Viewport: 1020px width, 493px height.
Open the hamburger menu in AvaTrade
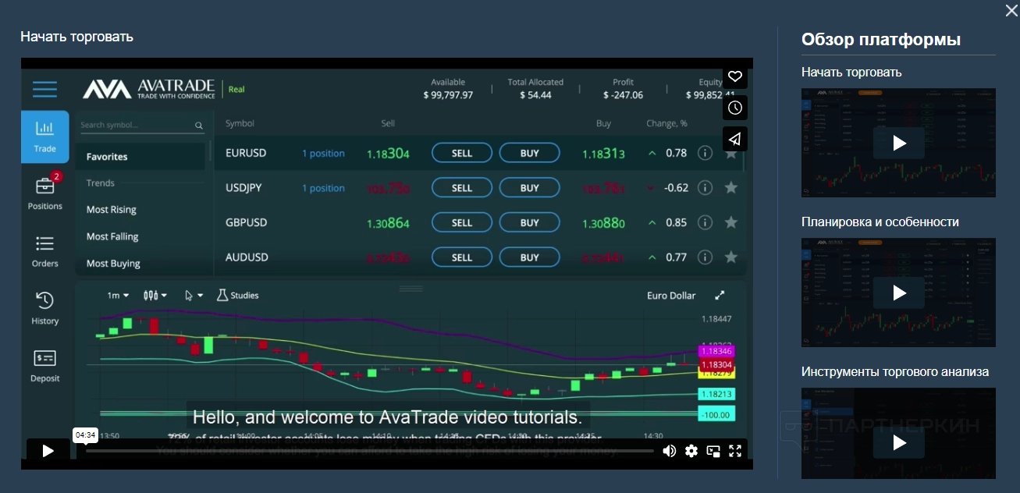pyautogui.click(x=45, y=89)
